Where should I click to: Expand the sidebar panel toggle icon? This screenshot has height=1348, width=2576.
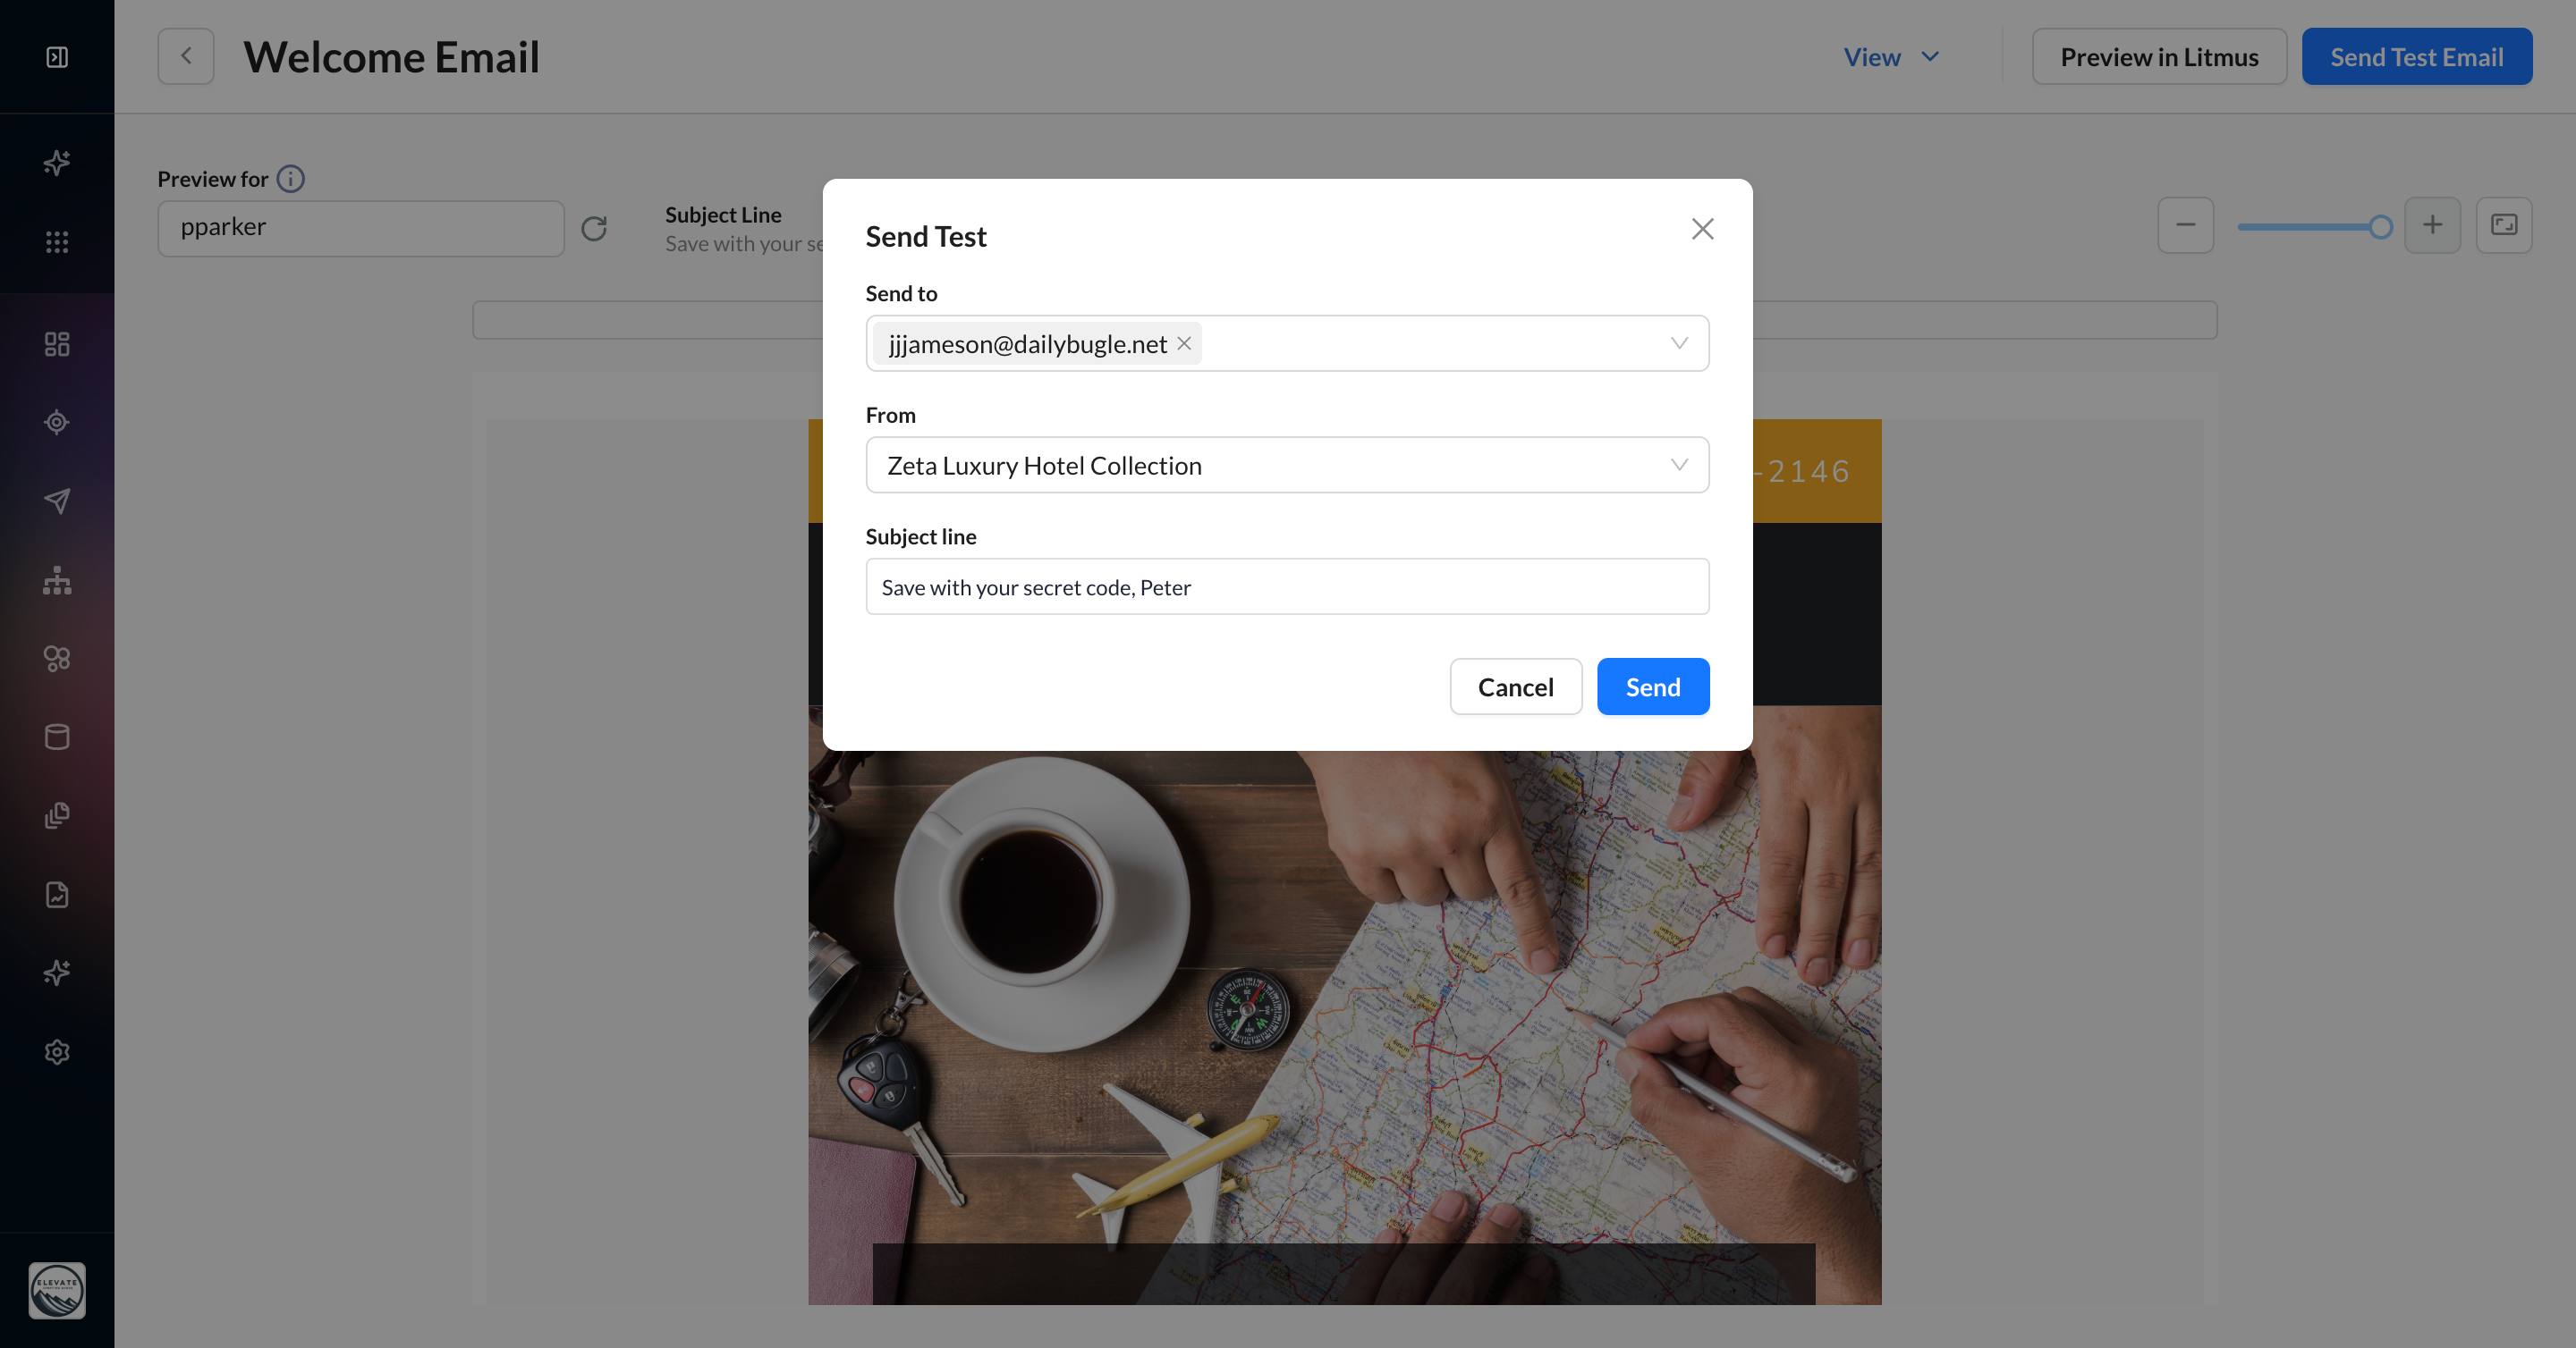tap(57, 57)
